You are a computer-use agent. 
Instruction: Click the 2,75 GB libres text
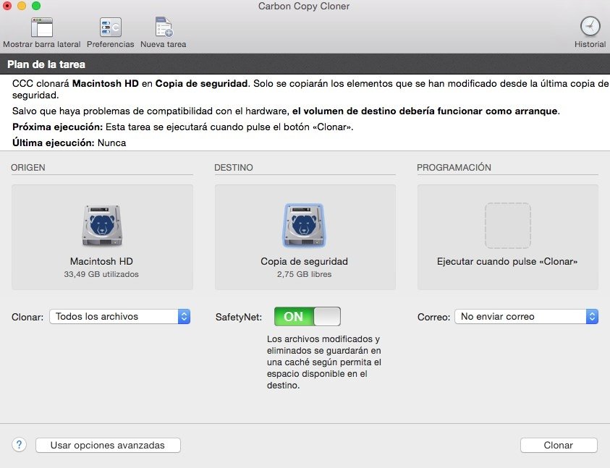304,274
